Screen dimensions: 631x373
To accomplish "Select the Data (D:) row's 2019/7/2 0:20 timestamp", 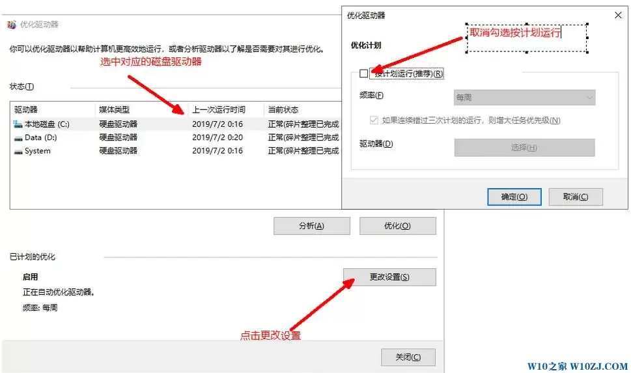I will click(217, 137).
